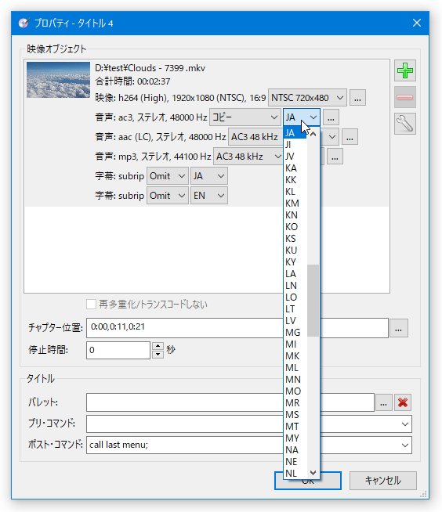Open the NTSC 720x480 video format dropdown
The width and height of the screenshot is (442, 512).
pos(307,98)
